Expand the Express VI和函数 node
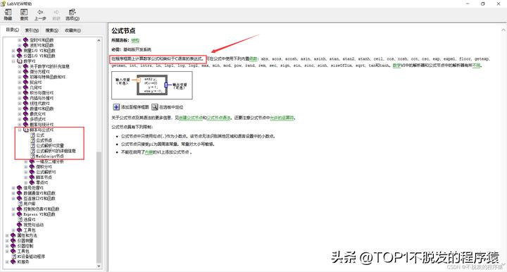Viewport: 507px width, 272px height. pos(13,214)
